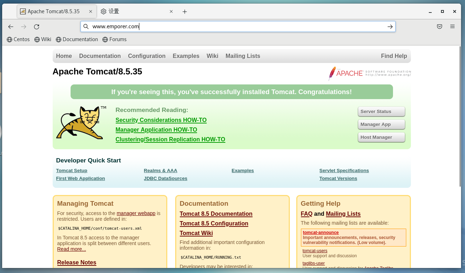Open Manager Application HOW-TO link
This screenshot has width=465, height=273.
tap(156, 130)
